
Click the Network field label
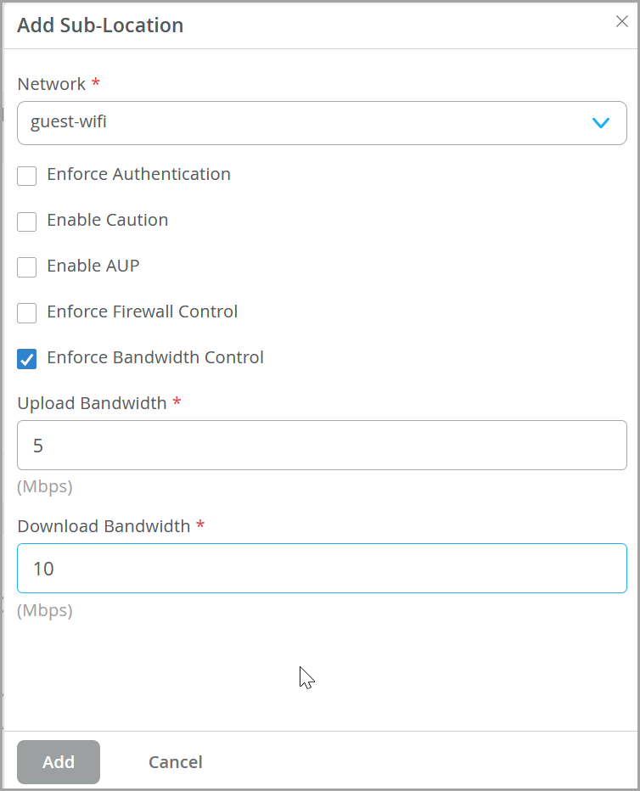[x=52, y=84]
